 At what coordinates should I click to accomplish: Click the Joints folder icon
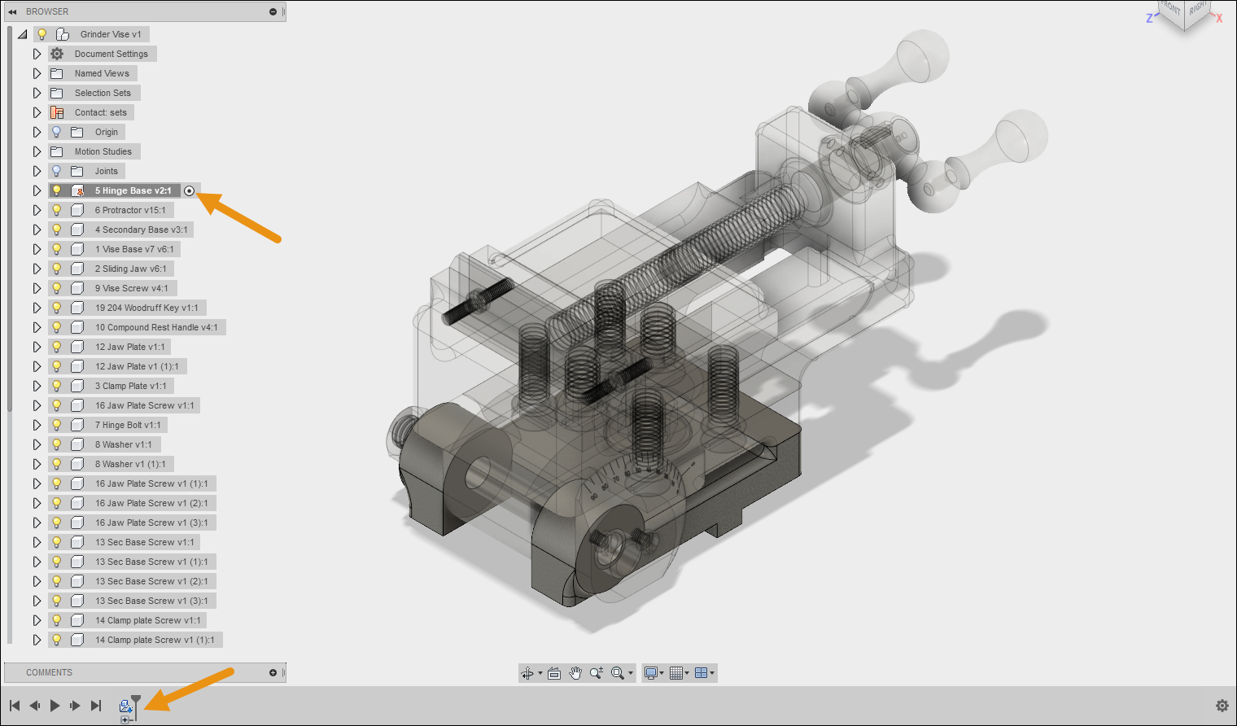tap(77, 171)
